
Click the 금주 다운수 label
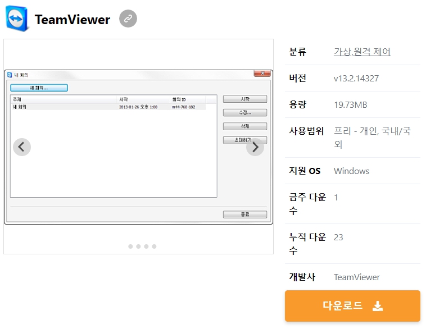coord(307,204)
